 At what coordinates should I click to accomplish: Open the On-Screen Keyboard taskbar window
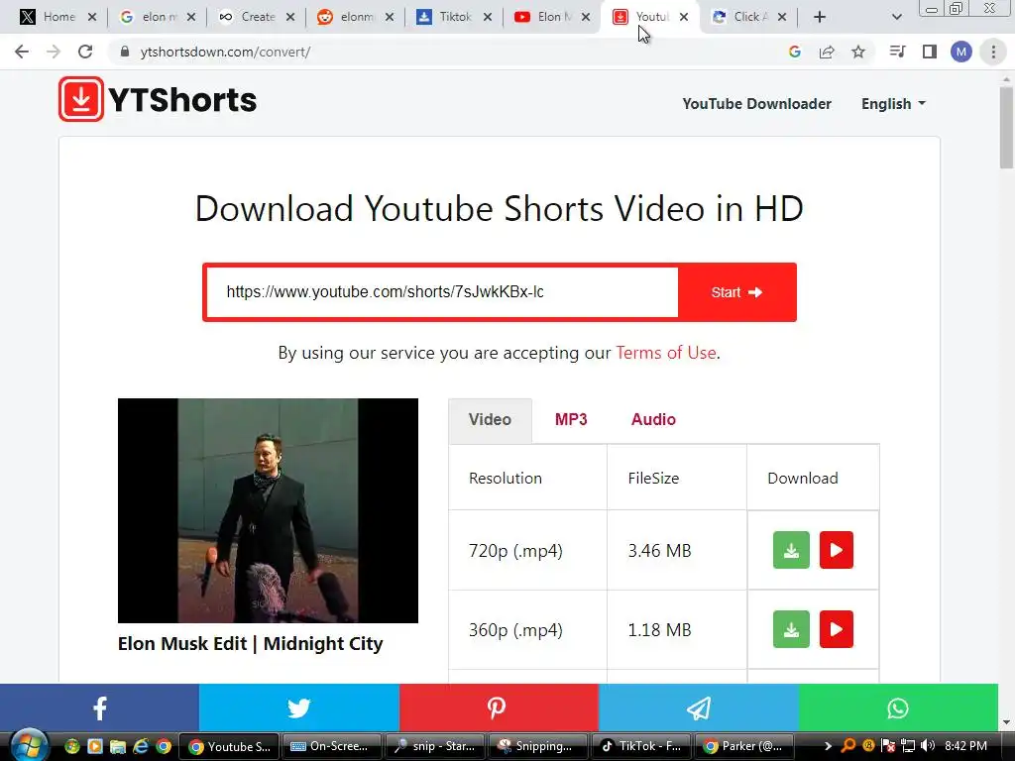[331, 746]
